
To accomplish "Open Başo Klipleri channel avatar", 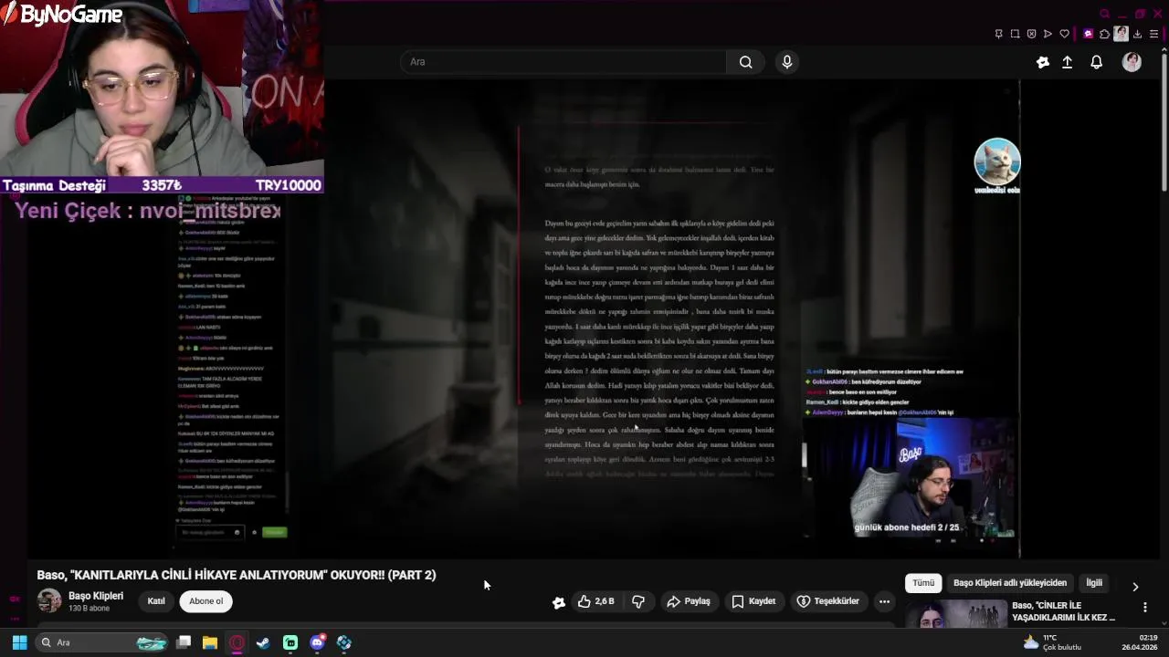I will (49, 601).
